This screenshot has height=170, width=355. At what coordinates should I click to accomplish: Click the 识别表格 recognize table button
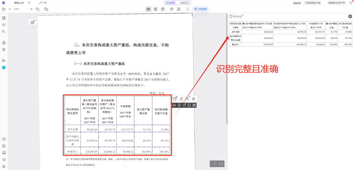click(201, 9)
